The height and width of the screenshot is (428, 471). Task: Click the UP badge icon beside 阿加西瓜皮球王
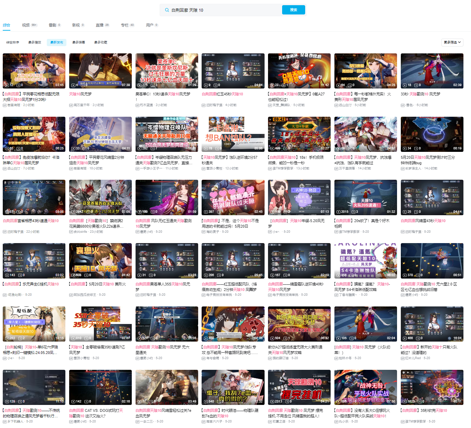71,295
